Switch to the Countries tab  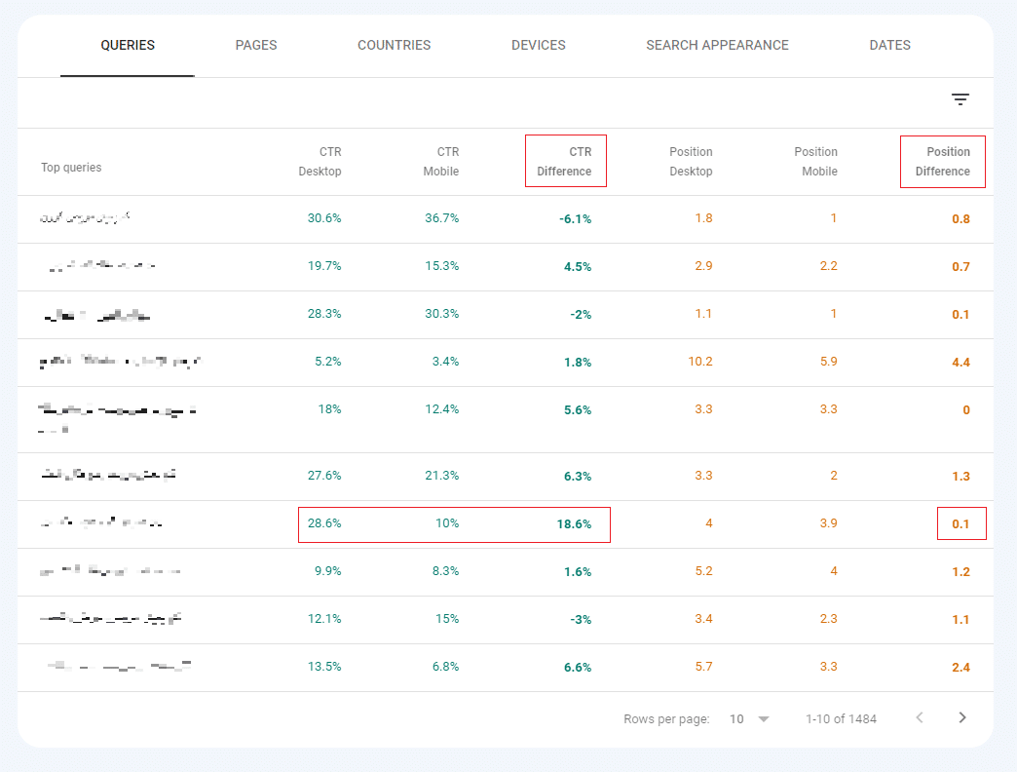(x=394, y=45)
